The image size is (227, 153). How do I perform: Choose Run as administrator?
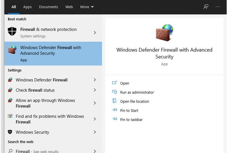pyautogui.click(x=137, y=92)
